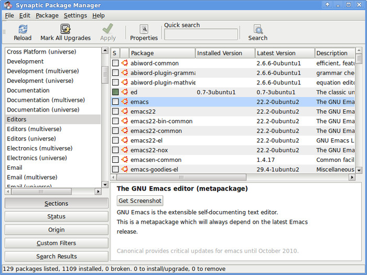
Task: Sort by the Installed Version column header
Action: [x=225, y=53]
